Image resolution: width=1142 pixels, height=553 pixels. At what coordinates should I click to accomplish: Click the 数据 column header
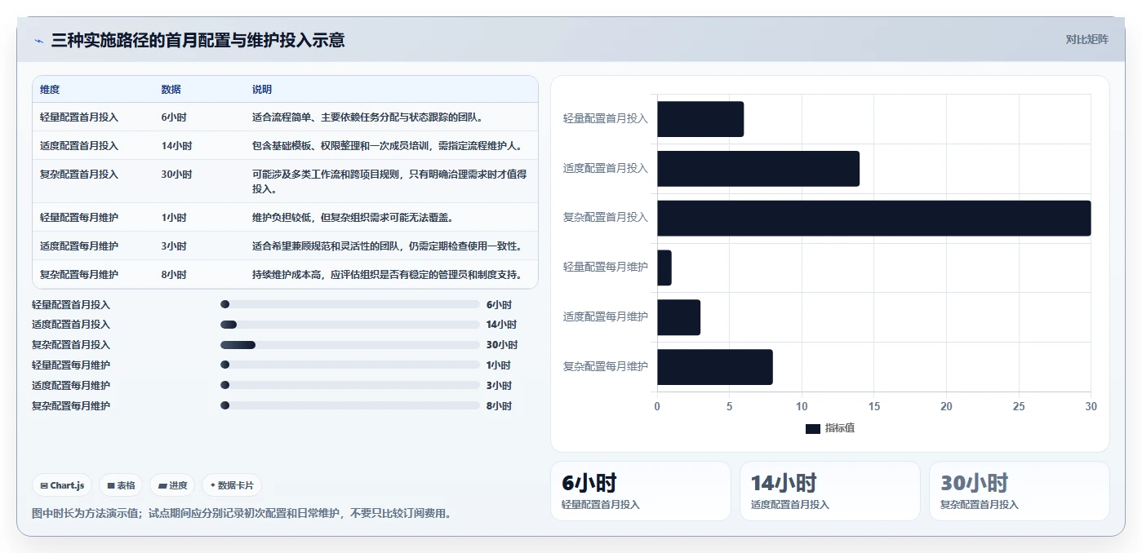[171, 90]
